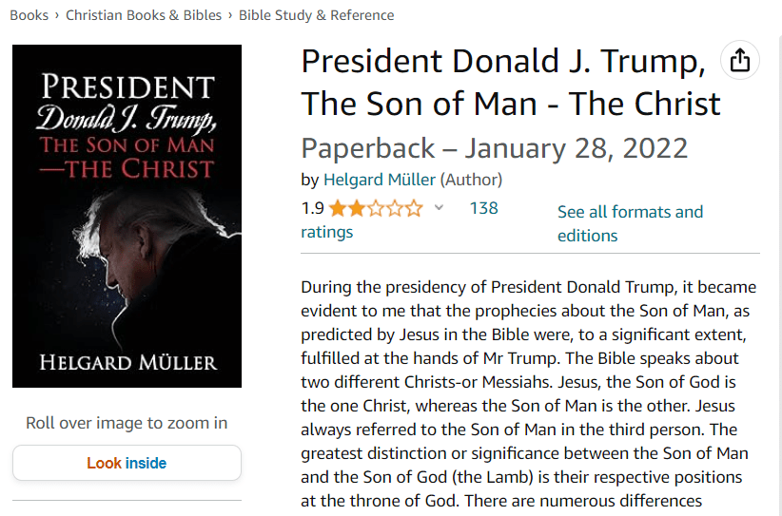The width and height of the screenshot is (782, 516).
Task: Click the fifth empty rating star
Action: [414, 209]
